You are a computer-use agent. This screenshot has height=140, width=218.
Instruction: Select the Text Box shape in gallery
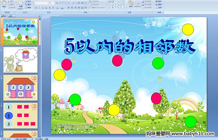(x=110, y=1)
